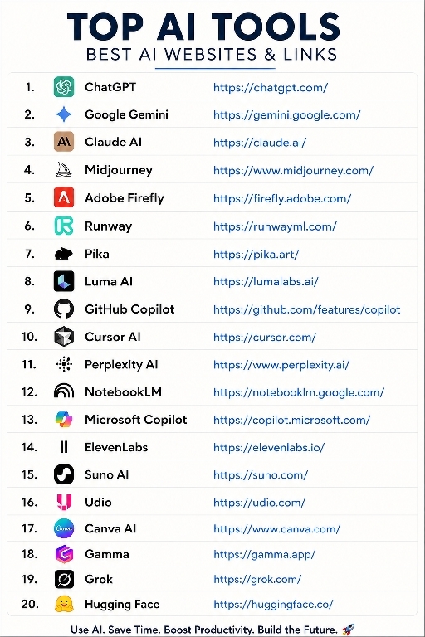Click the Google Gemini star icon

[x=64, y=114]
